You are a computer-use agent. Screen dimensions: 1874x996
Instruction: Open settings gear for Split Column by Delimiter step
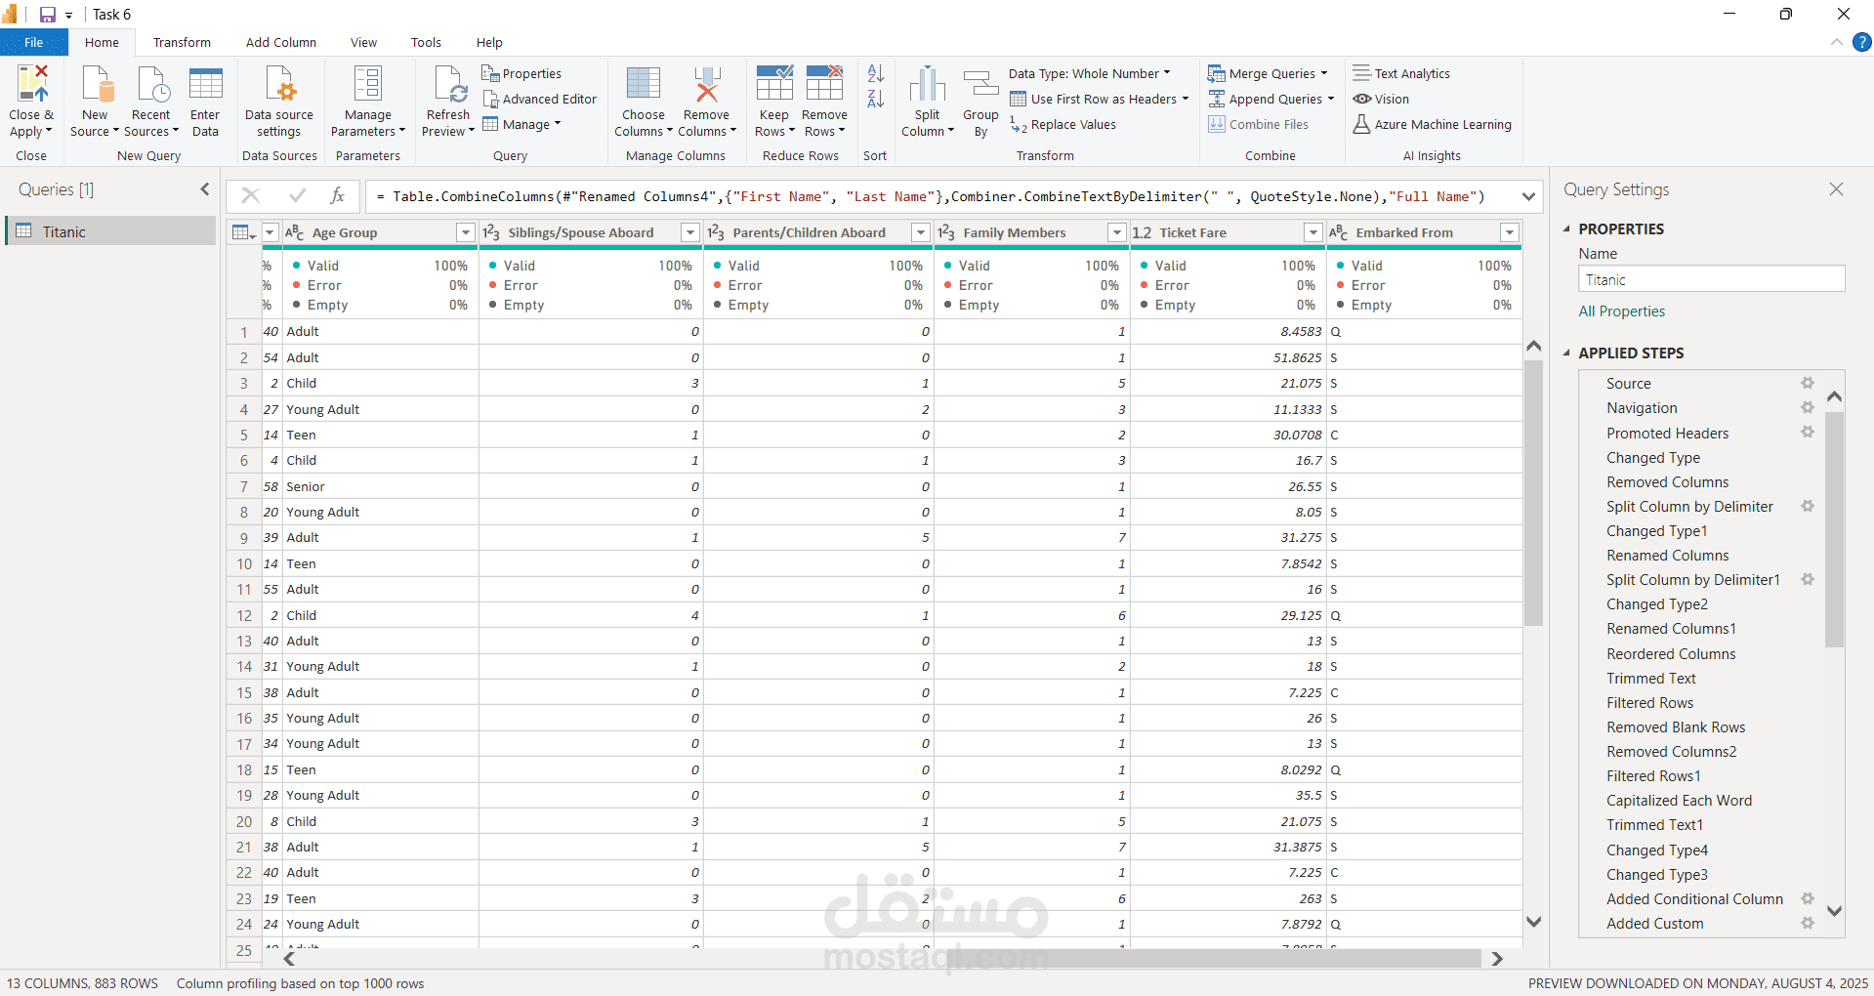(x=1808, y=507)
